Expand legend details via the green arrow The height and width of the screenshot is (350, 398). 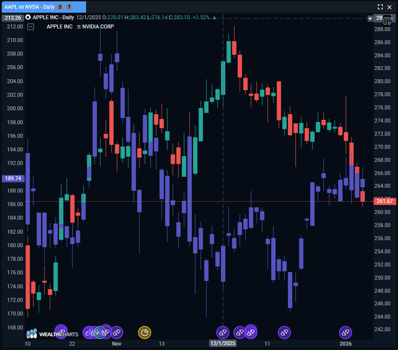[214, 18]
